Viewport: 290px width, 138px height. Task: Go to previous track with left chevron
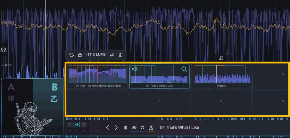click(107, 128)
